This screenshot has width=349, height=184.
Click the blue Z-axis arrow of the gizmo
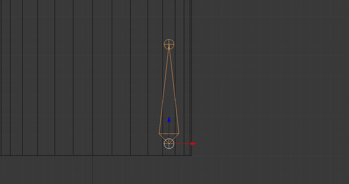(x=169, y=119)
